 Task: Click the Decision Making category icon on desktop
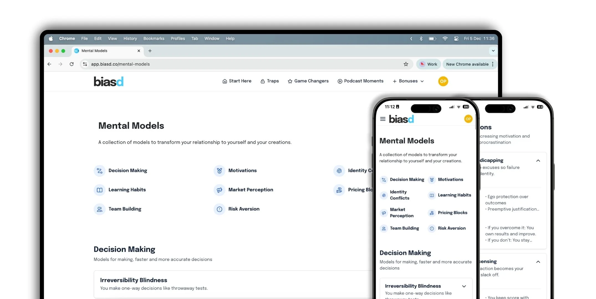tap(100, 171)
